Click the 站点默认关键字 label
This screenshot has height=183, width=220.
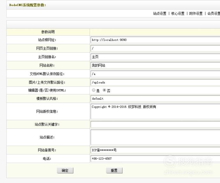(47, 125)
